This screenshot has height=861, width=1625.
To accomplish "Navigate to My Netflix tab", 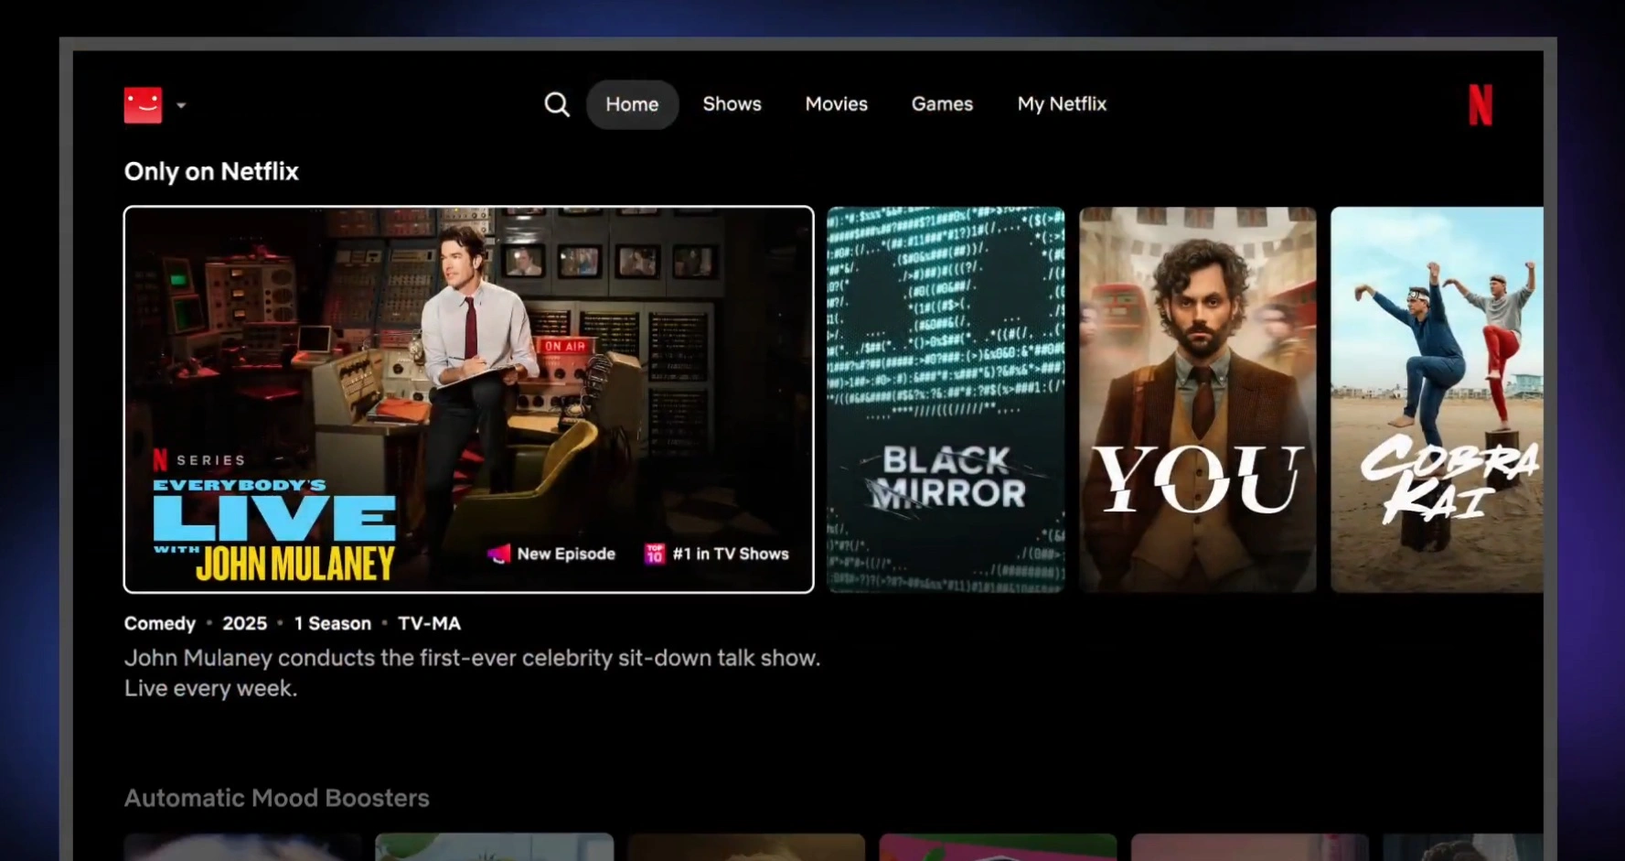I will [1062, 104].
